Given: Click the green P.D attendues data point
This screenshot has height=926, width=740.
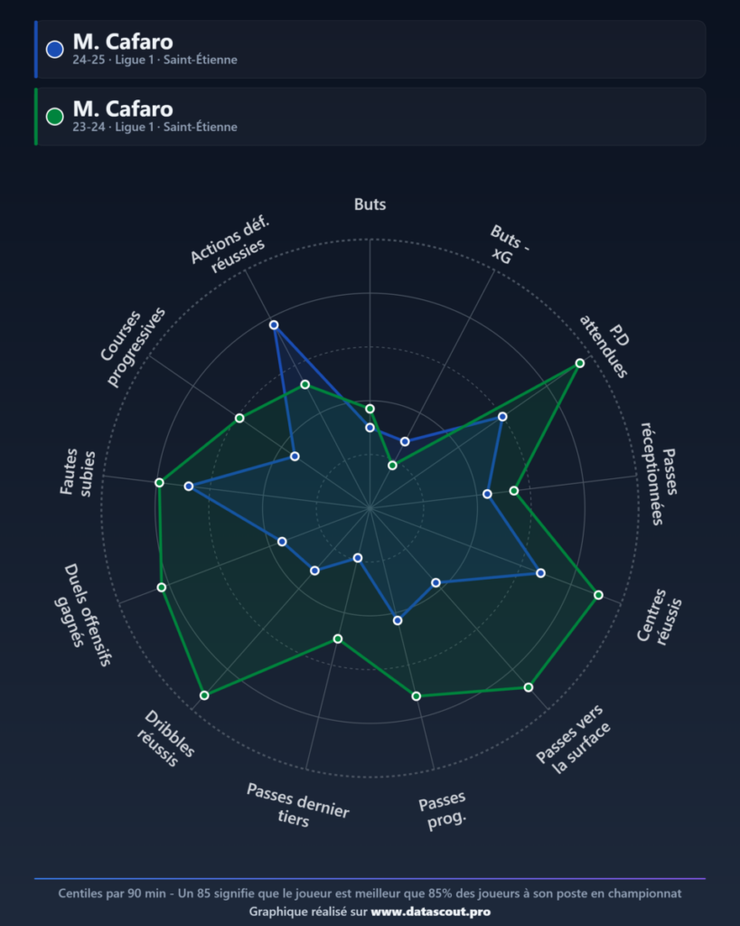Looking at the screenshot, I should (580, 364).
